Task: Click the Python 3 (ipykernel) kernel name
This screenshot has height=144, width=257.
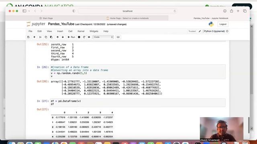Action: (x=214, y=31)
